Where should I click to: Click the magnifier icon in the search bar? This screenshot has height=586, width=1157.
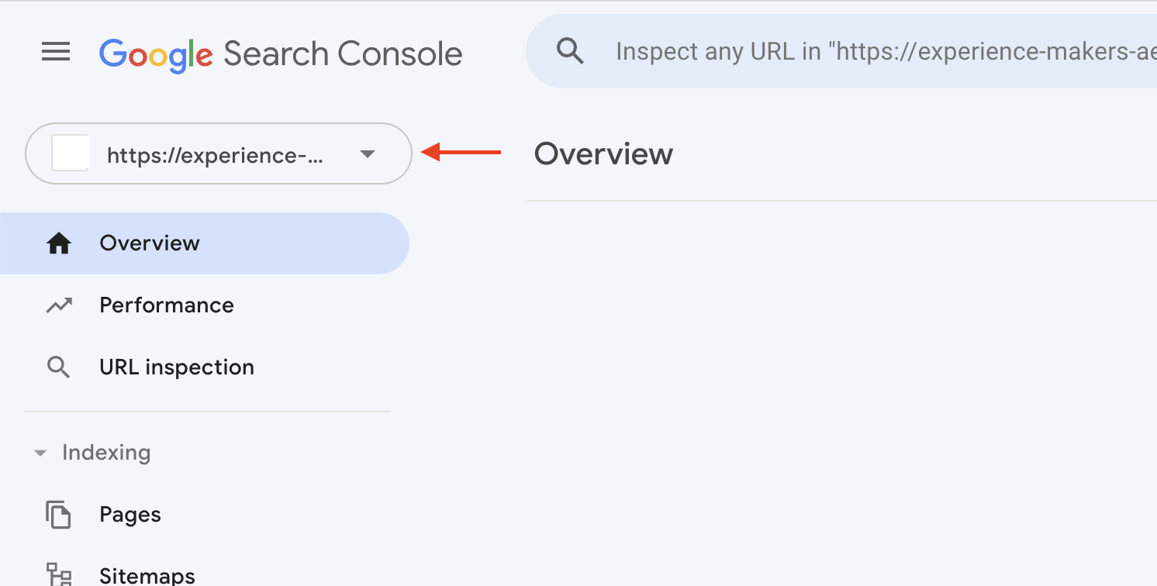point(571,51)
